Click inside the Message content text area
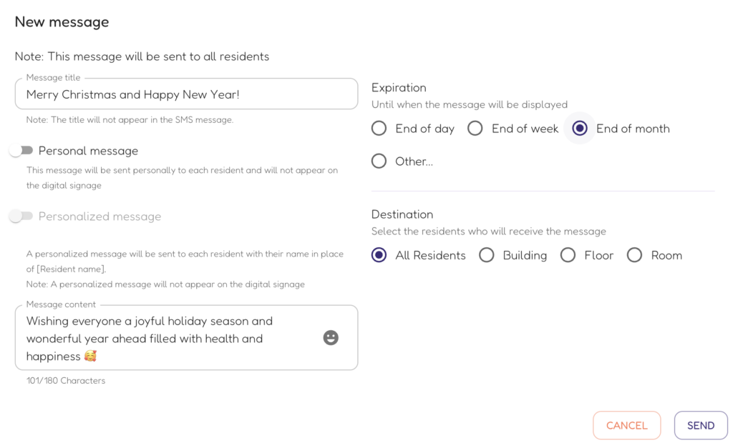 pyautogui.click(x=187, y=337)
